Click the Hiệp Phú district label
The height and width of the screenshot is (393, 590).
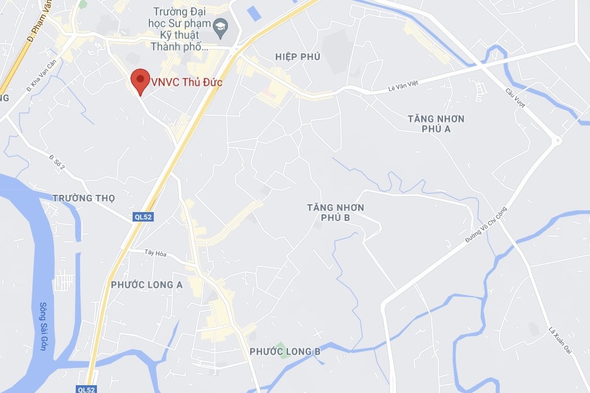click(298, 57)
